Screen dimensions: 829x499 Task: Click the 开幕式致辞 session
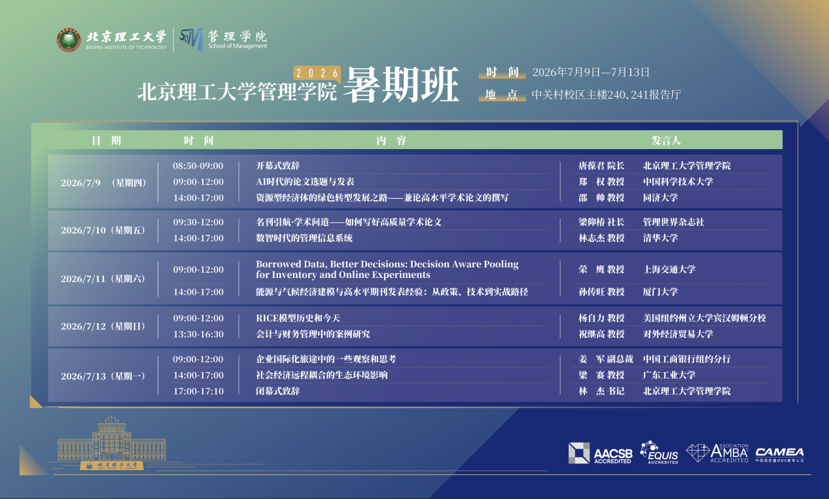277,166
